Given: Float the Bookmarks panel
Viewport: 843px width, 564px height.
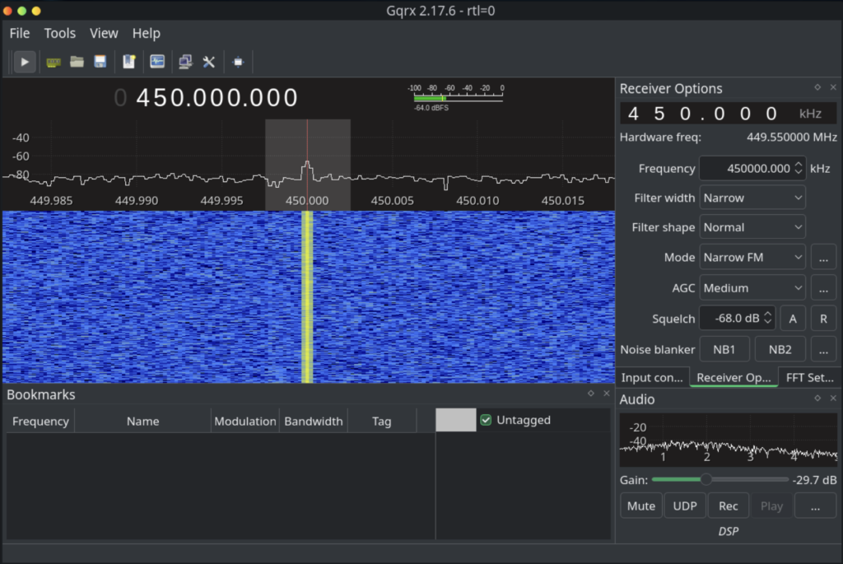Looking at the screenshot, I should pyautogui.click(x=591, y=393).
